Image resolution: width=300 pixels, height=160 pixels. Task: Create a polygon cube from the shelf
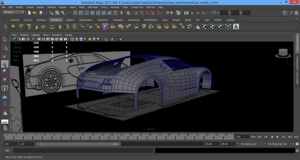coord(21,27)
